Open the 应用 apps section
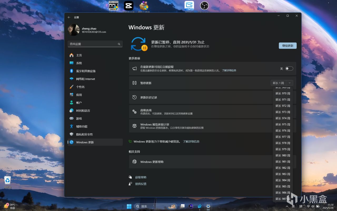 (x=95, y=95)
